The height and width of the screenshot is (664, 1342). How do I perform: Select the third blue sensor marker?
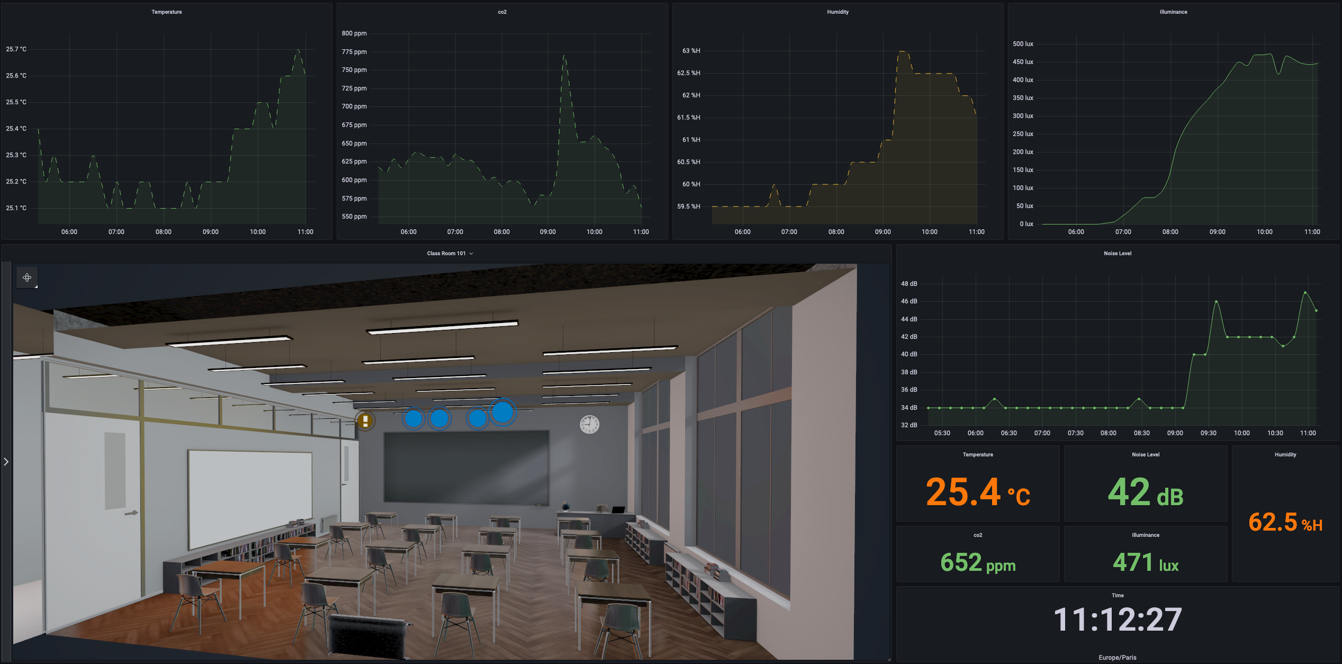click(x=478, y=419)
